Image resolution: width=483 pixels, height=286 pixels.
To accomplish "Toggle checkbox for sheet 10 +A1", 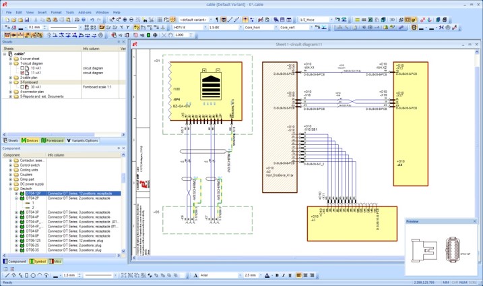I will coord(23,68).
